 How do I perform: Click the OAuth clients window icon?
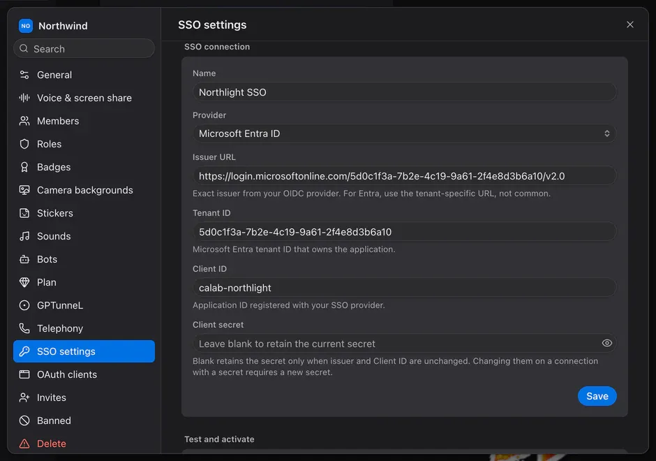[x=24, y=374]
